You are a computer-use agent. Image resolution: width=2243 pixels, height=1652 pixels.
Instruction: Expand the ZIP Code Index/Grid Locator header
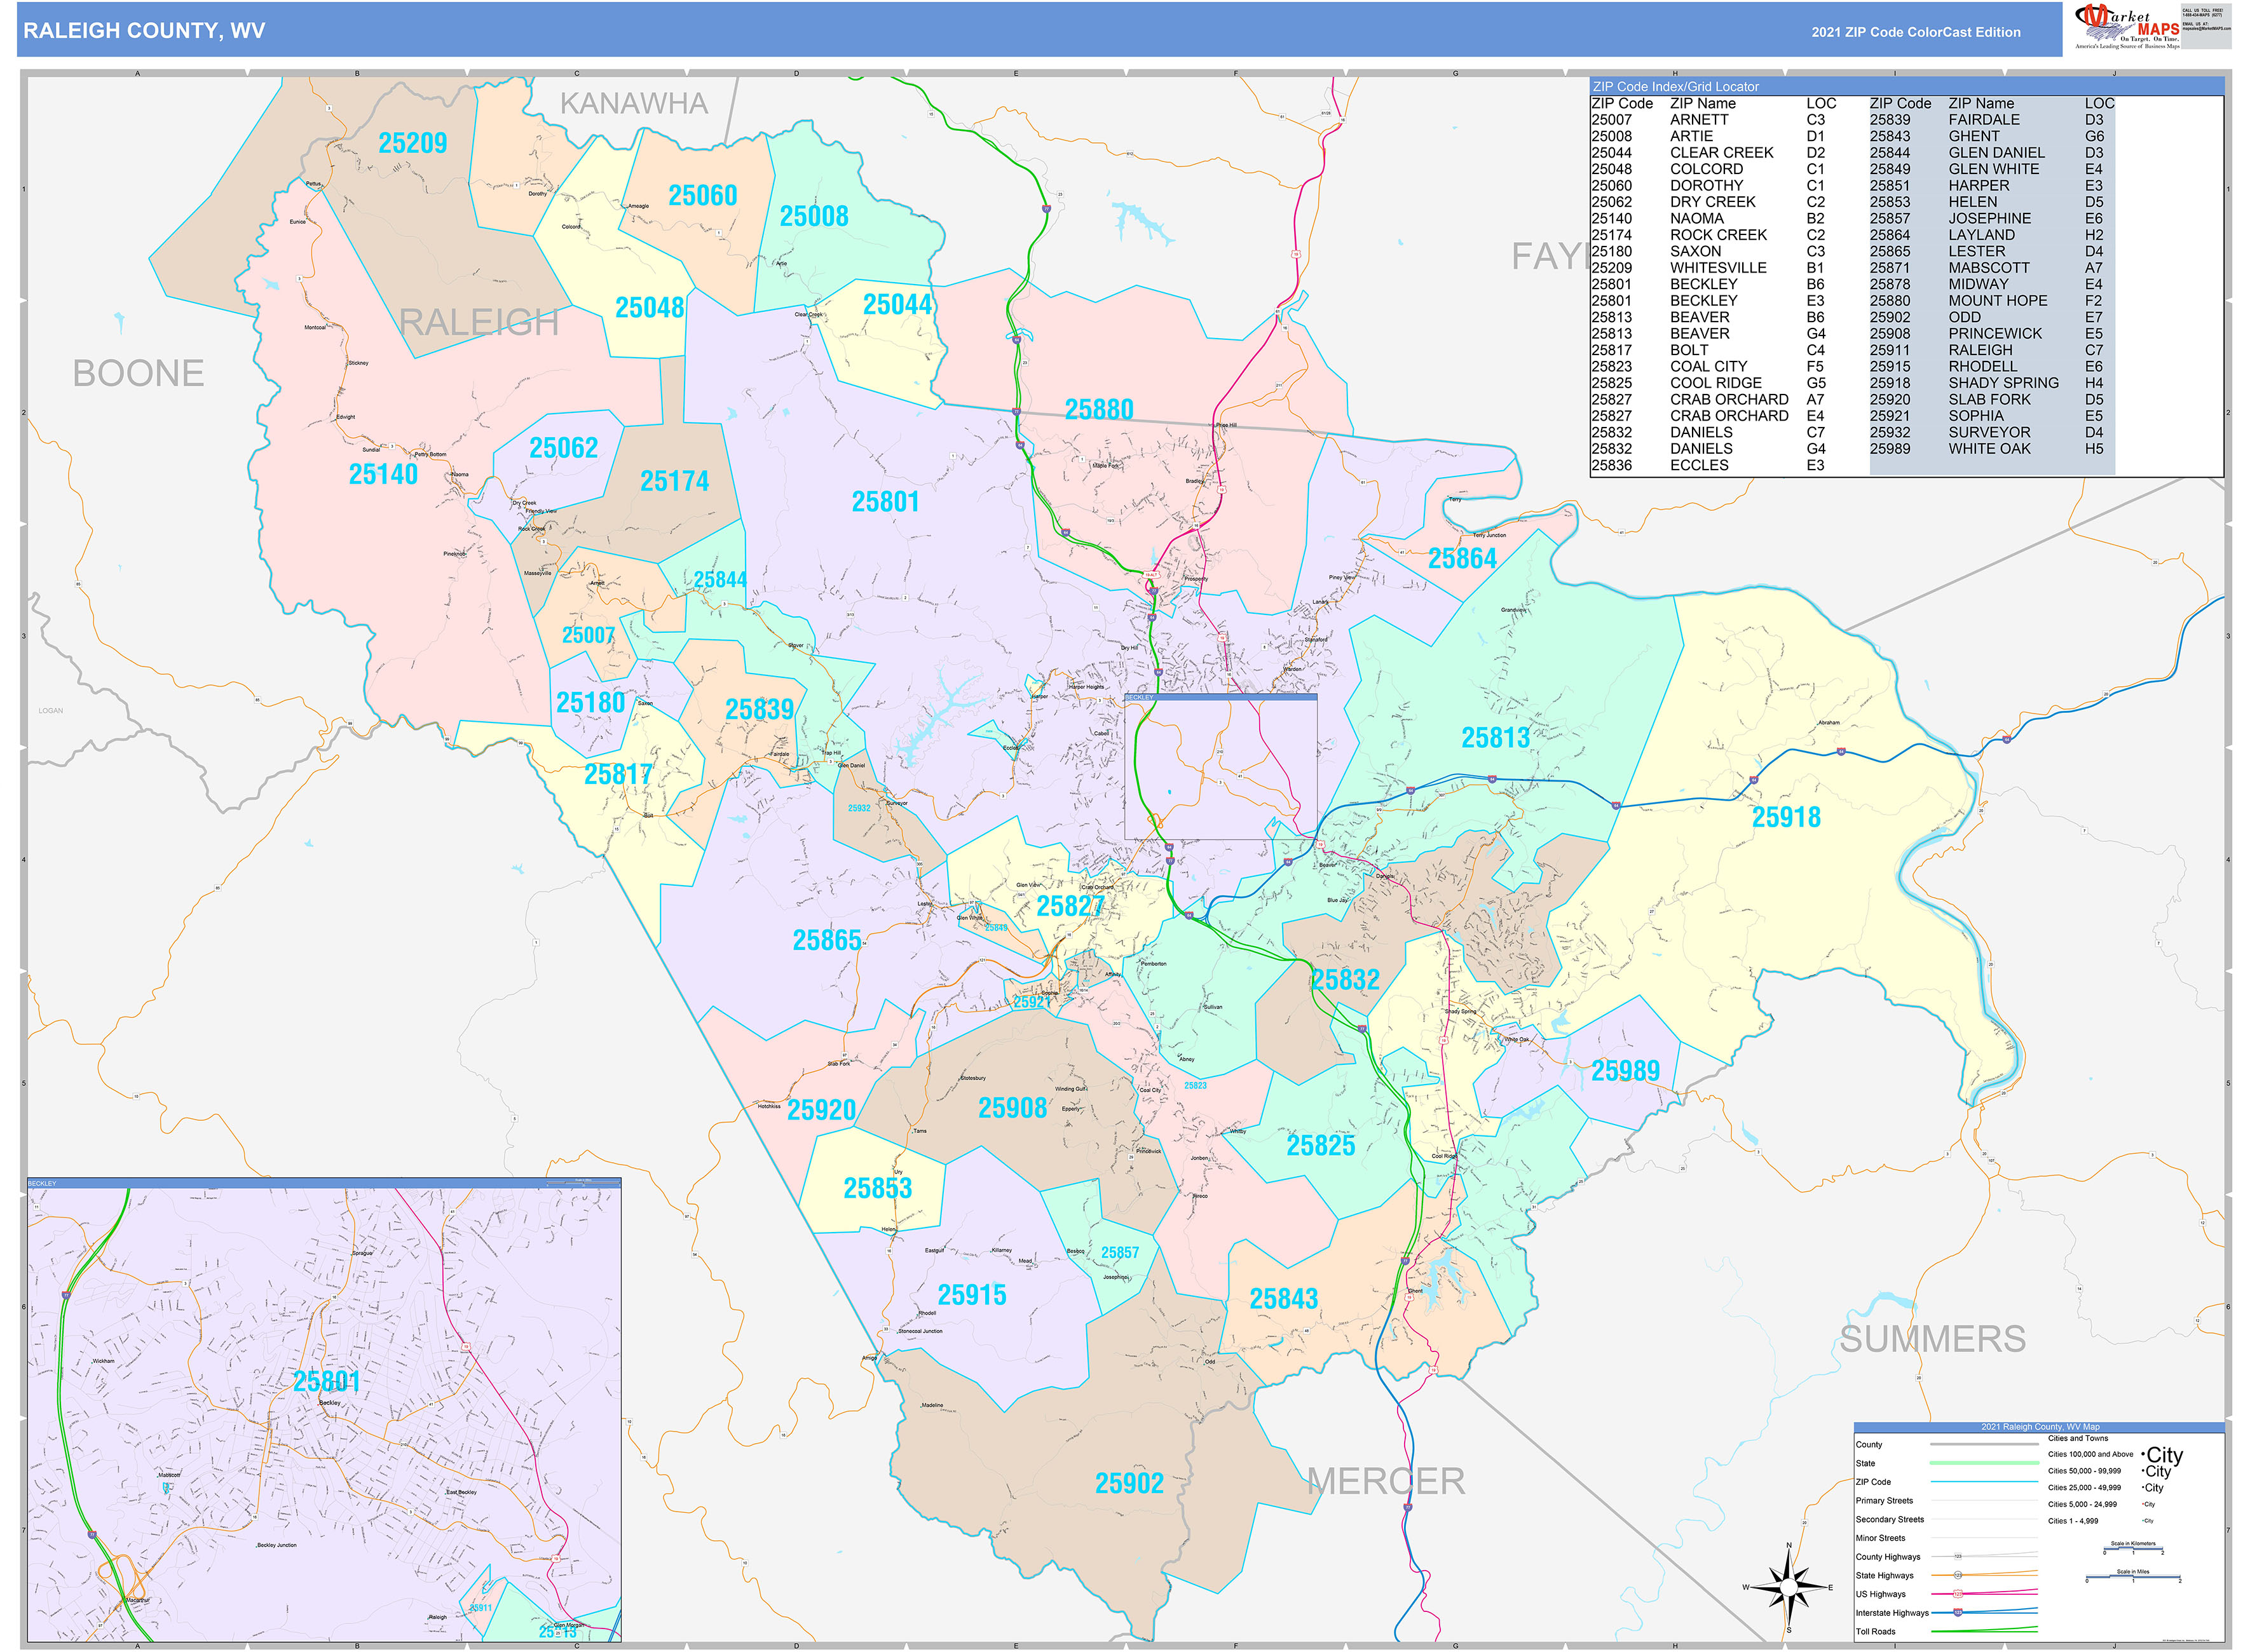[1676, 86]
